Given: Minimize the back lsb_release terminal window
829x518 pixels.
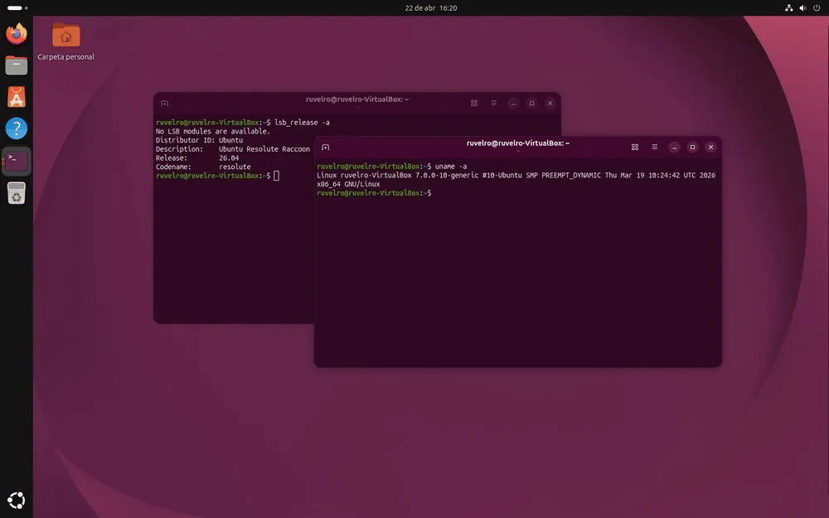Looking at the screenshot, I should (513, 103).
